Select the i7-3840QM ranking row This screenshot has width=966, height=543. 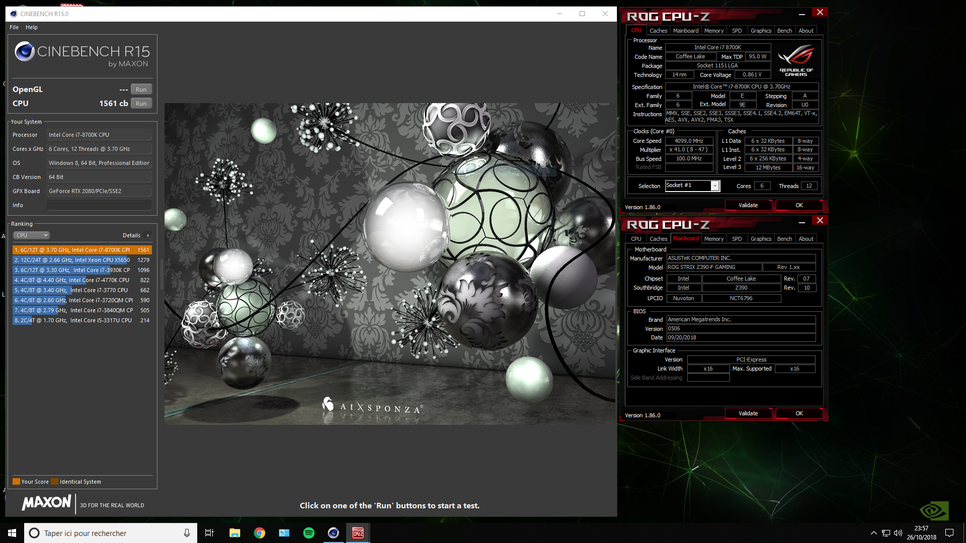(x=82, y=310)
